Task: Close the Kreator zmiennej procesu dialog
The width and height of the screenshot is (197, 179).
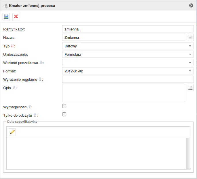Action: point(191,5)
